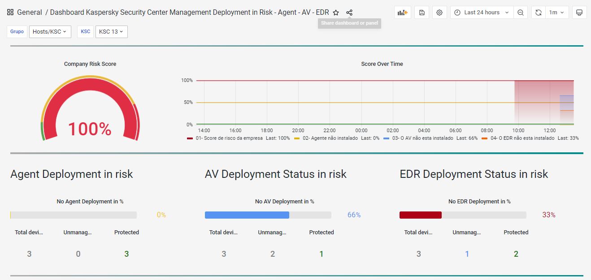Open the Hosts/KSC group dropdown
This screenshot has width=591, height=280.
pyautogui.click(x=50, y=32)
